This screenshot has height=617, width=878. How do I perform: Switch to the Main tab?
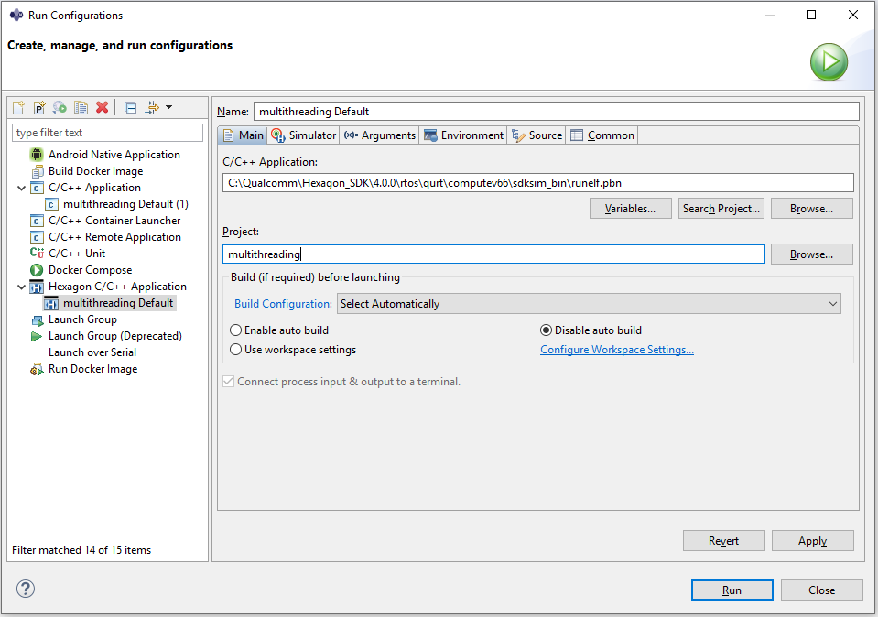pos(243,135)
